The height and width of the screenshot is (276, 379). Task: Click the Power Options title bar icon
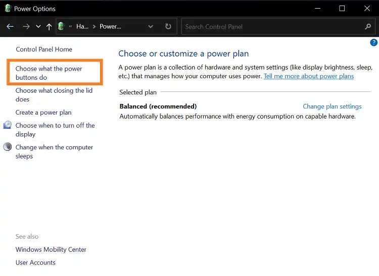pyautogui.click(x=8, y=8)
